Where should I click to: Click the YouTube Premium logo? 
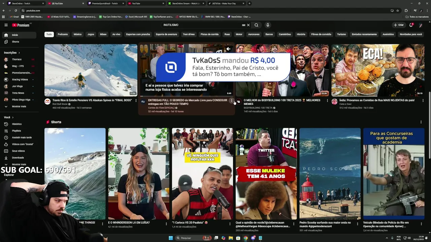22,25
